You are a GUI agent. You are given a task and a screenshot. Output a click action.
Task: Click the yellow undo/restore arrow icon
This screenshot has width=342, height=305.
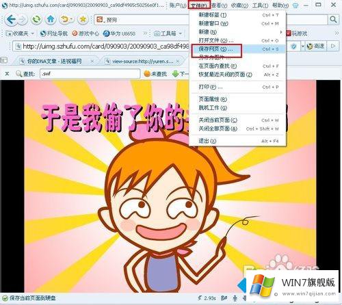click(x=66, y=20)
